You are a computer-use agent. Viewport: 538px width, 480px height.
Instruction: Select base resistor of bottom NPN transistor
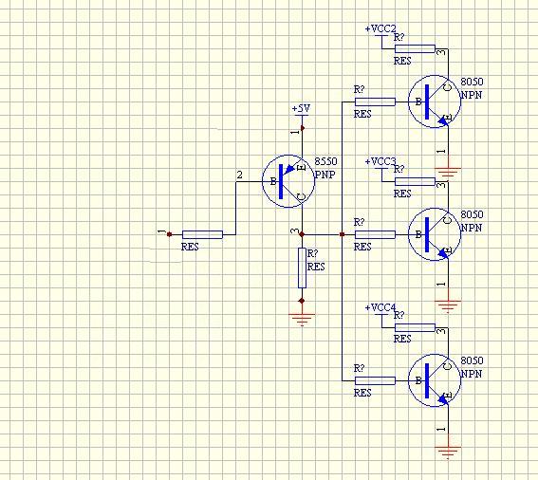click(375, 380)
